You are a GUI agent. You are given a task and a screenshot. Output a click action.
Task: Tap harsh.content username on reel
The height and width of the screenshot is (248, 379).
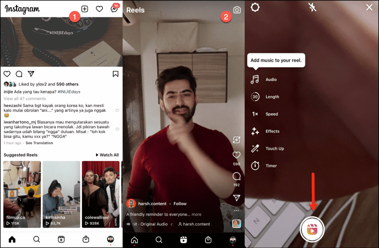pyautogui.click(x=152, y=204)
